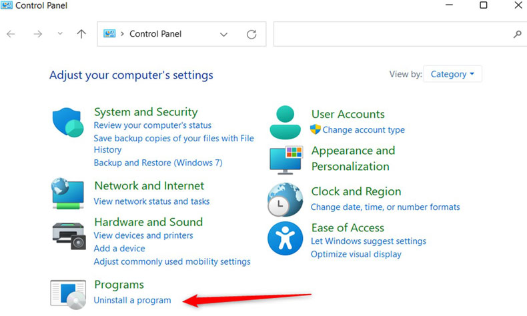Expand the address bar history chevron
527x316 pixels.
click(223, 34)
